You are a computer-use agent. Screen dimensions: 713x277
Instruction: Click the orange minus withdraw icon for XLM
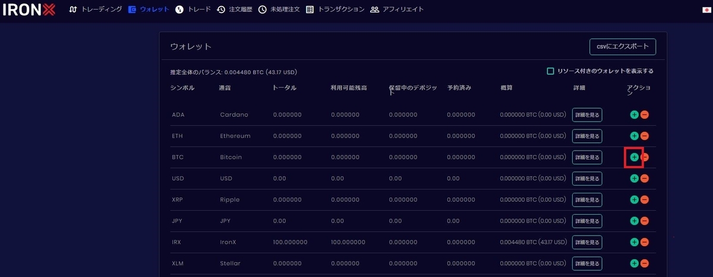coord(644,263)
